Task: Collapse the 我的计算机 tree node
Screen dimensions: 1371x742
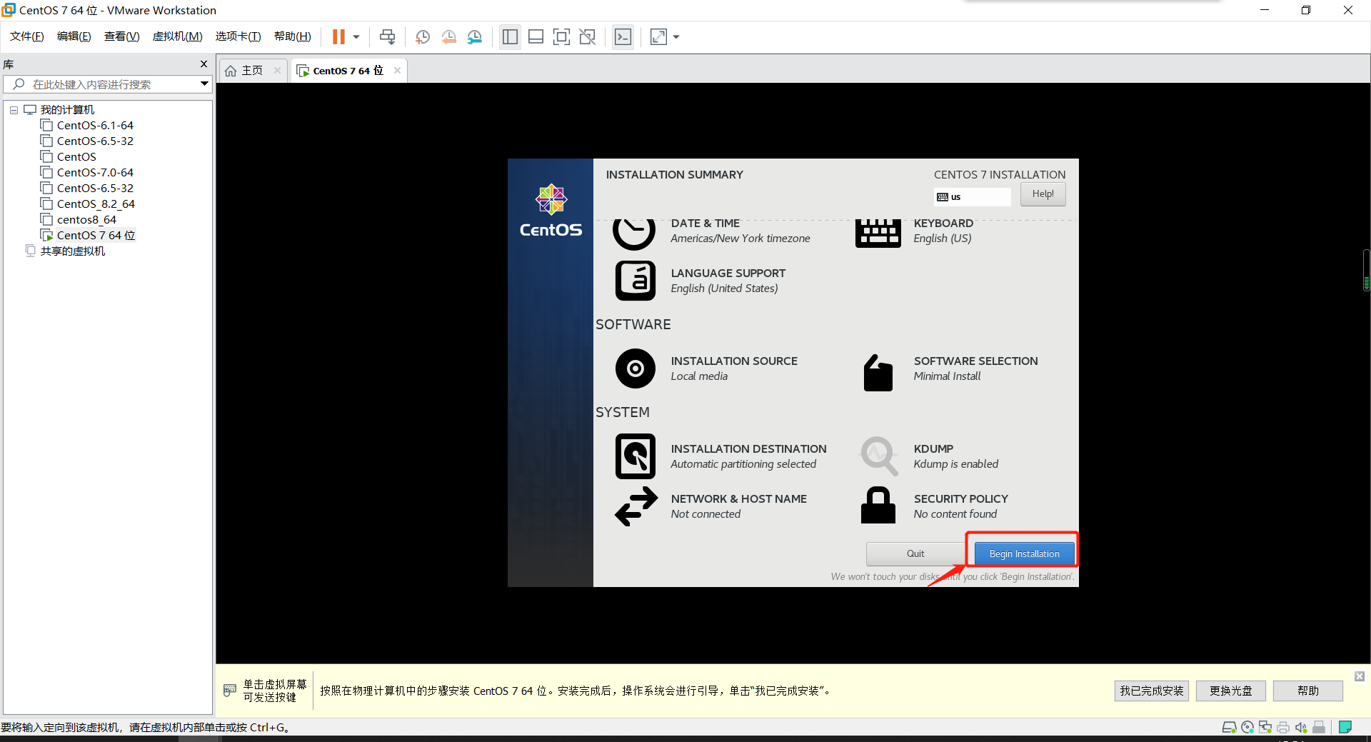Action: 14,109
